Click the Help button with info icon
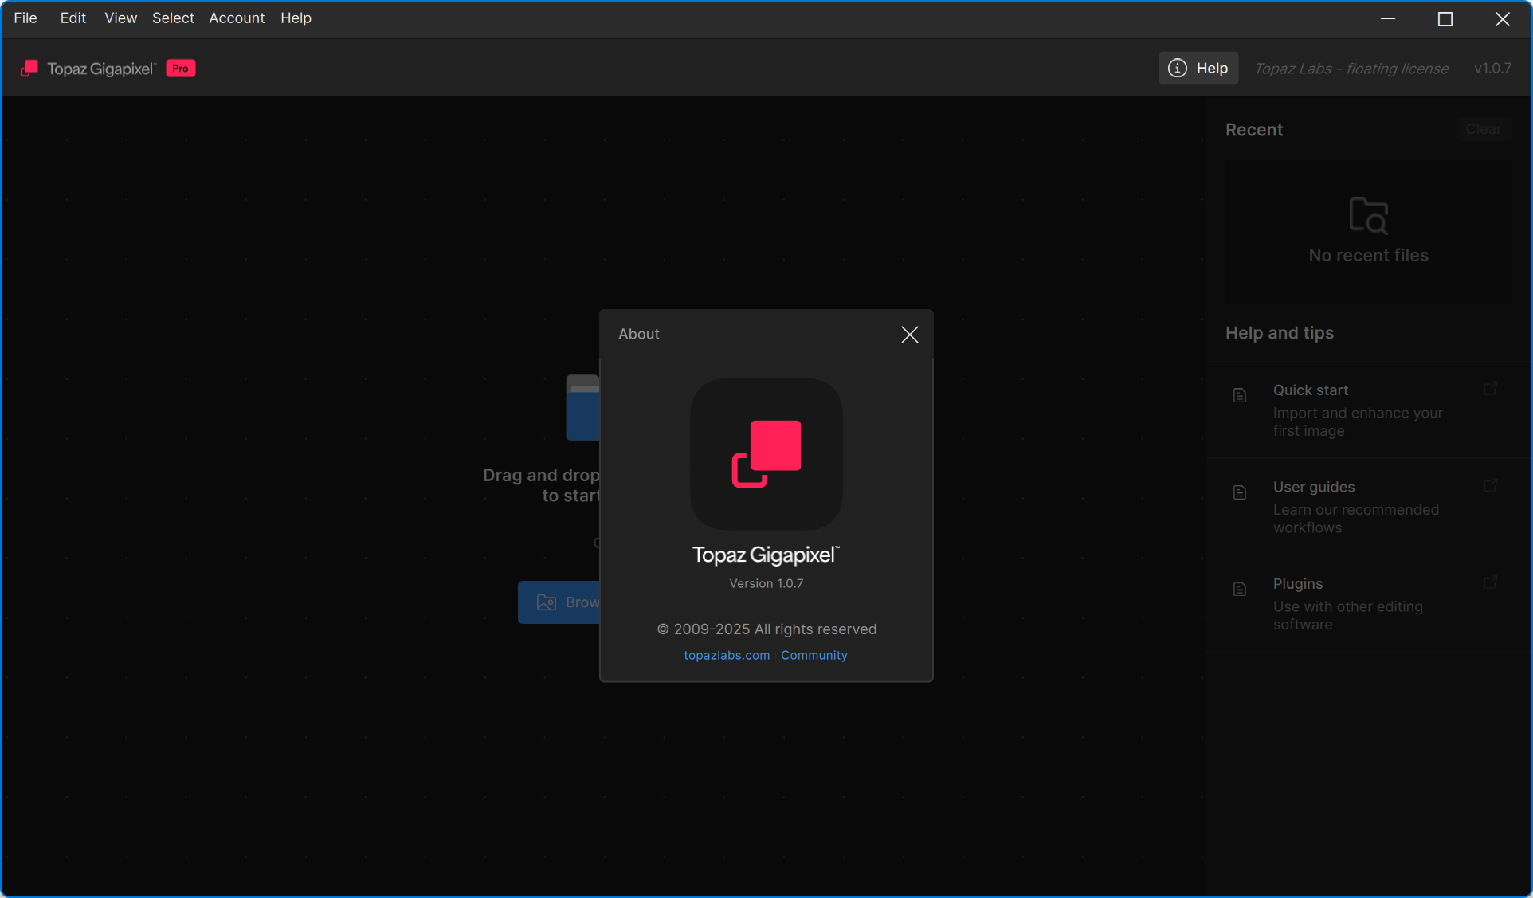 coord(1198,69)
